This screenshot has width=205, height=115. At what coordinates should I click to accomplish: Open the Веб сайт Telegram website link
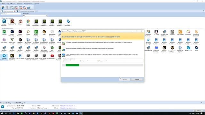(68, 108)
